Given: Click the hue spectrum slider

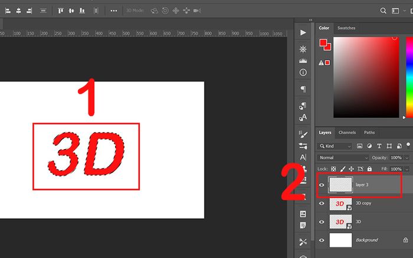Looking at the screenshot, I should pyautogui.click(x=409, y=77).
